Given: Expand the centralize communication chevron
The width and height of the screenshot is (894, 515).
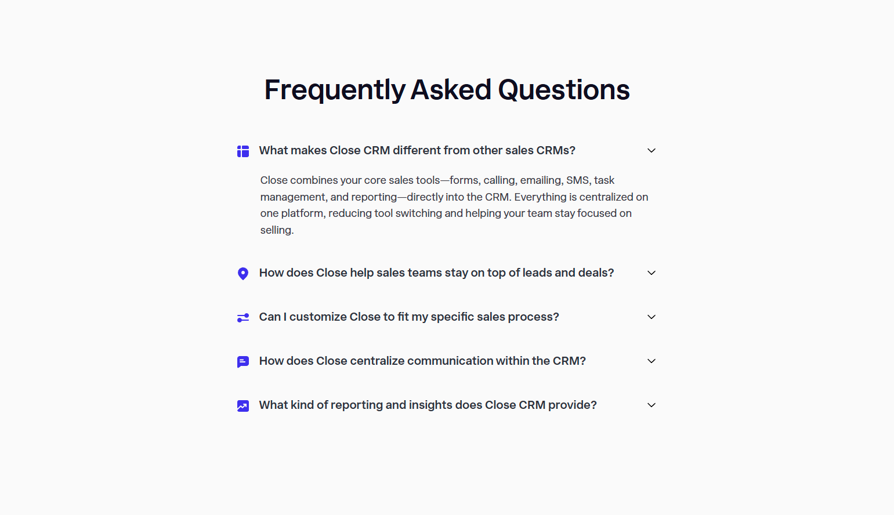Looking at the screenshot, I should pos(651,361).
